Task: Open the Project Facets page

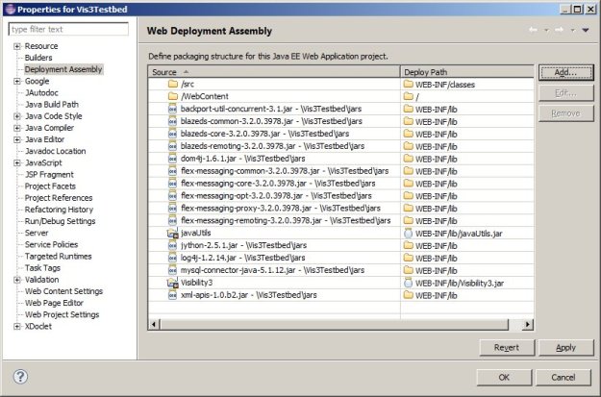Action: (x=50, y=186)
